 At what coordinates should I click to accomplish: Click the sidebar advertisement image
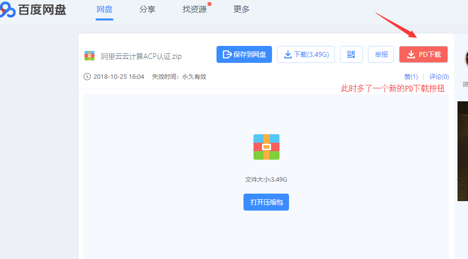click(x=462, y=151)
